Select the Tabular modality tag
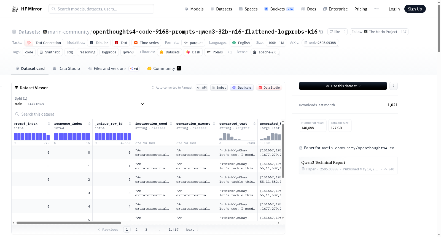The width and height of the screenshot is (441, 237). tap(99, 43)
